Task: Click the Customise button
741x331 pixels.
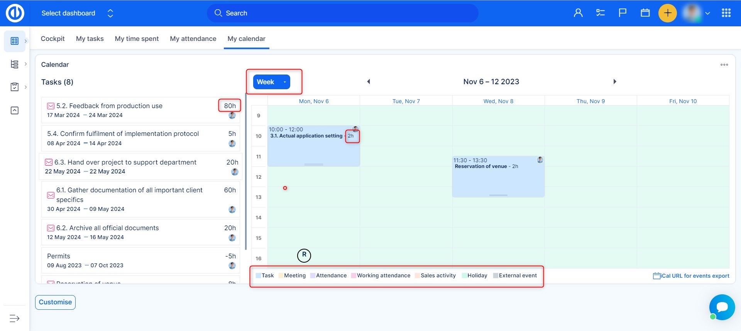Action: point(55,302)
